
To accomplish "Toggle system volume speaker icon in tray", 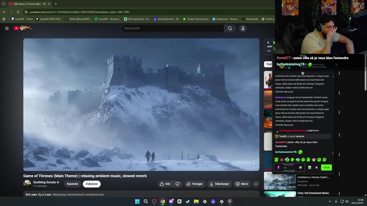I will [347, 201].
